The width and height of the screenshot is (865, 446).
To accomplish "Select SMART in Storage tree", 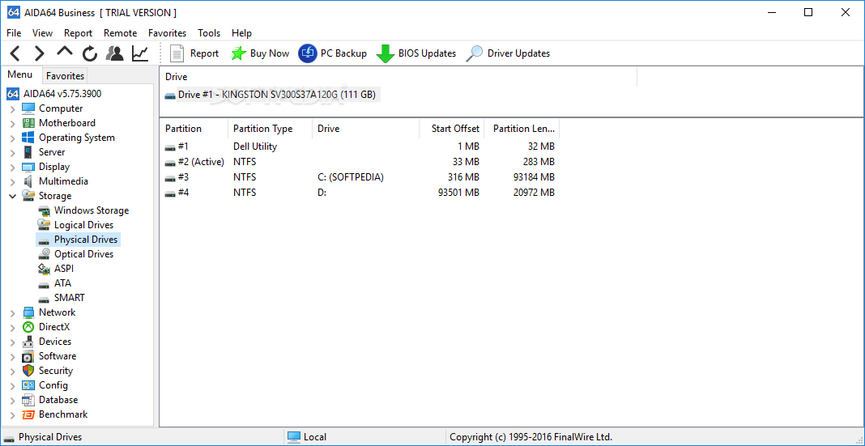I will pos(69,298).
